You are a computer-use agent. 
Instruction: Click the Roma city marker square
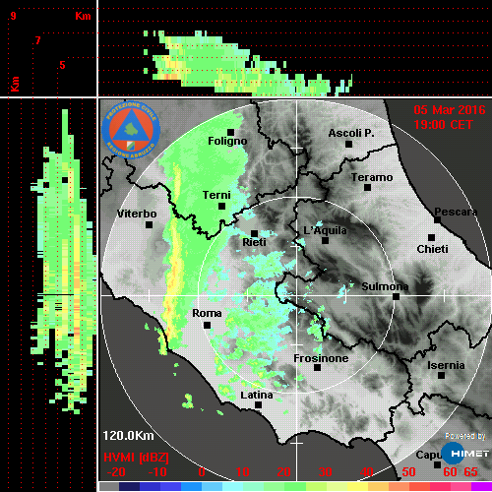coord(207,326)
